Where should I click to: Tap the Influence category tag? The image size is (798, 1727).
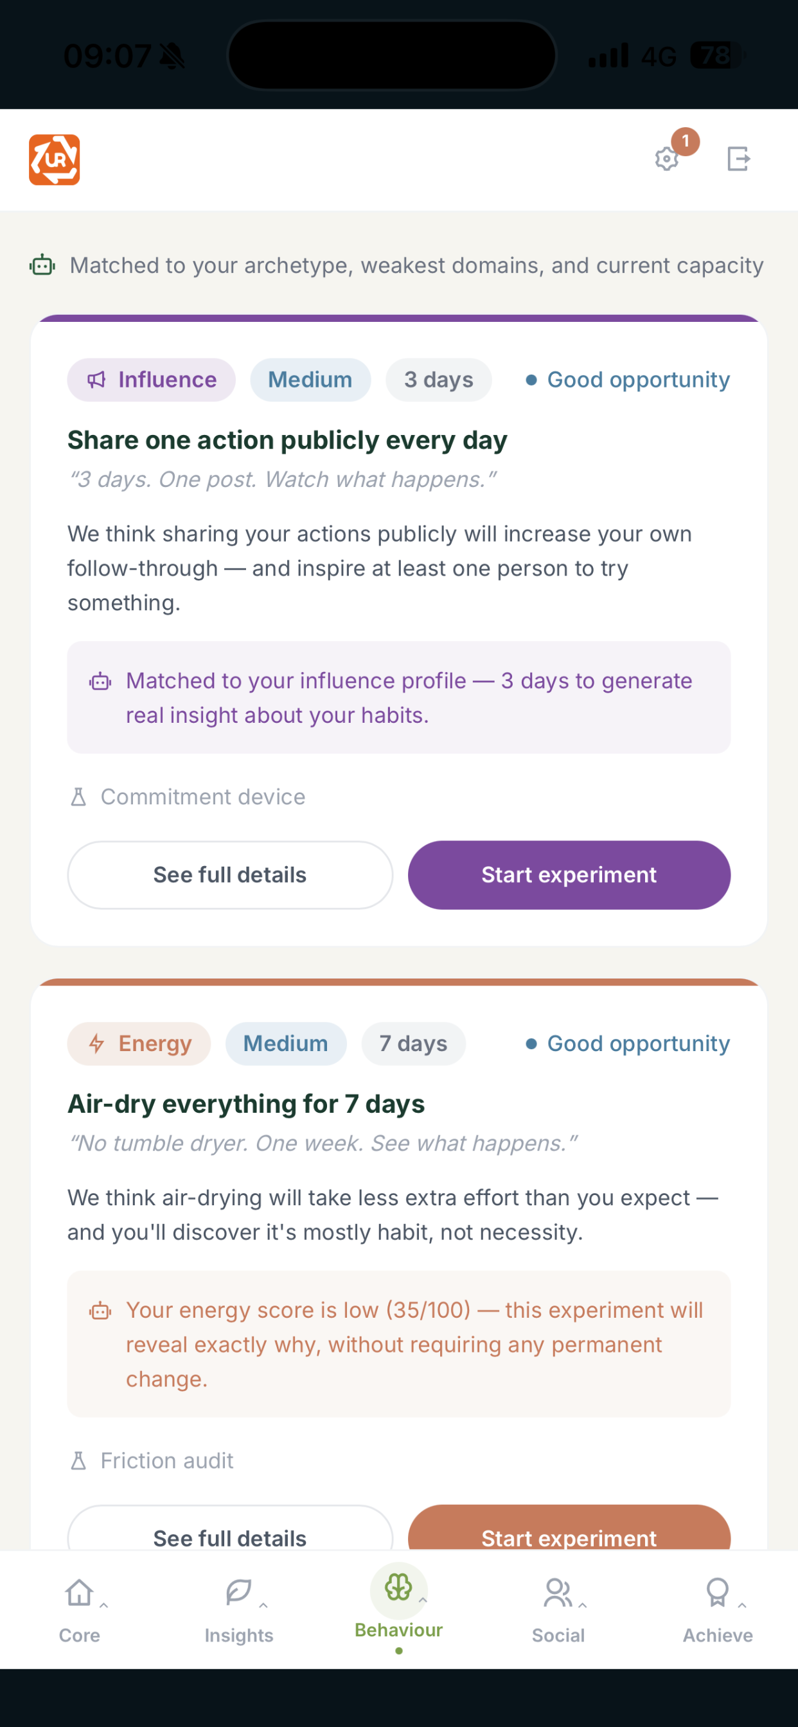[x=152, y=380]
